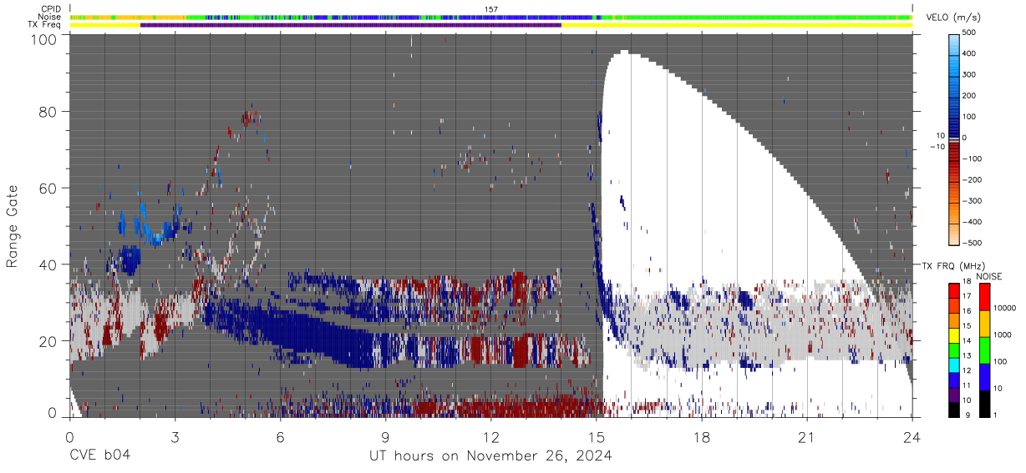1026x473 pixels.
Task: Click the '6' hour tick on the time axis
Action: click(281, 436)
